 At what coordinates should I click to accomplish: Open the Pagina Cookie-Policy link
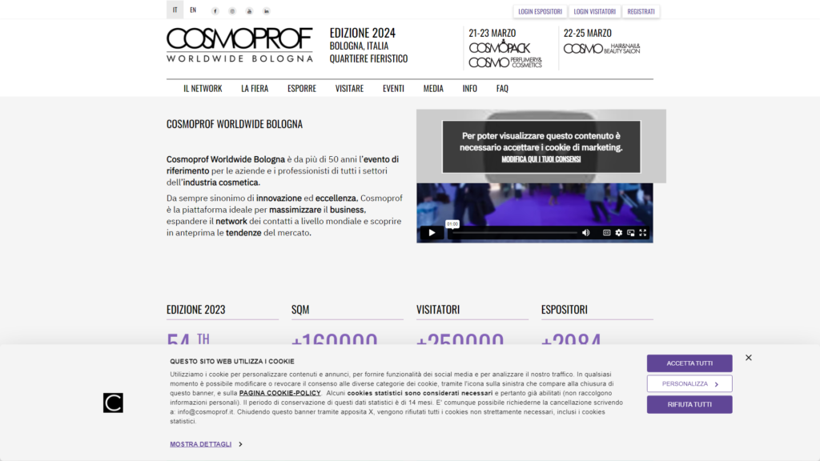(x=279, y=393)
